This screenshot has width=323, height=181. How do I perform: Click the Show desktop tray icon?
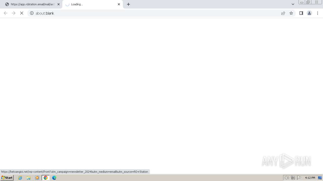tap(320, 178)
